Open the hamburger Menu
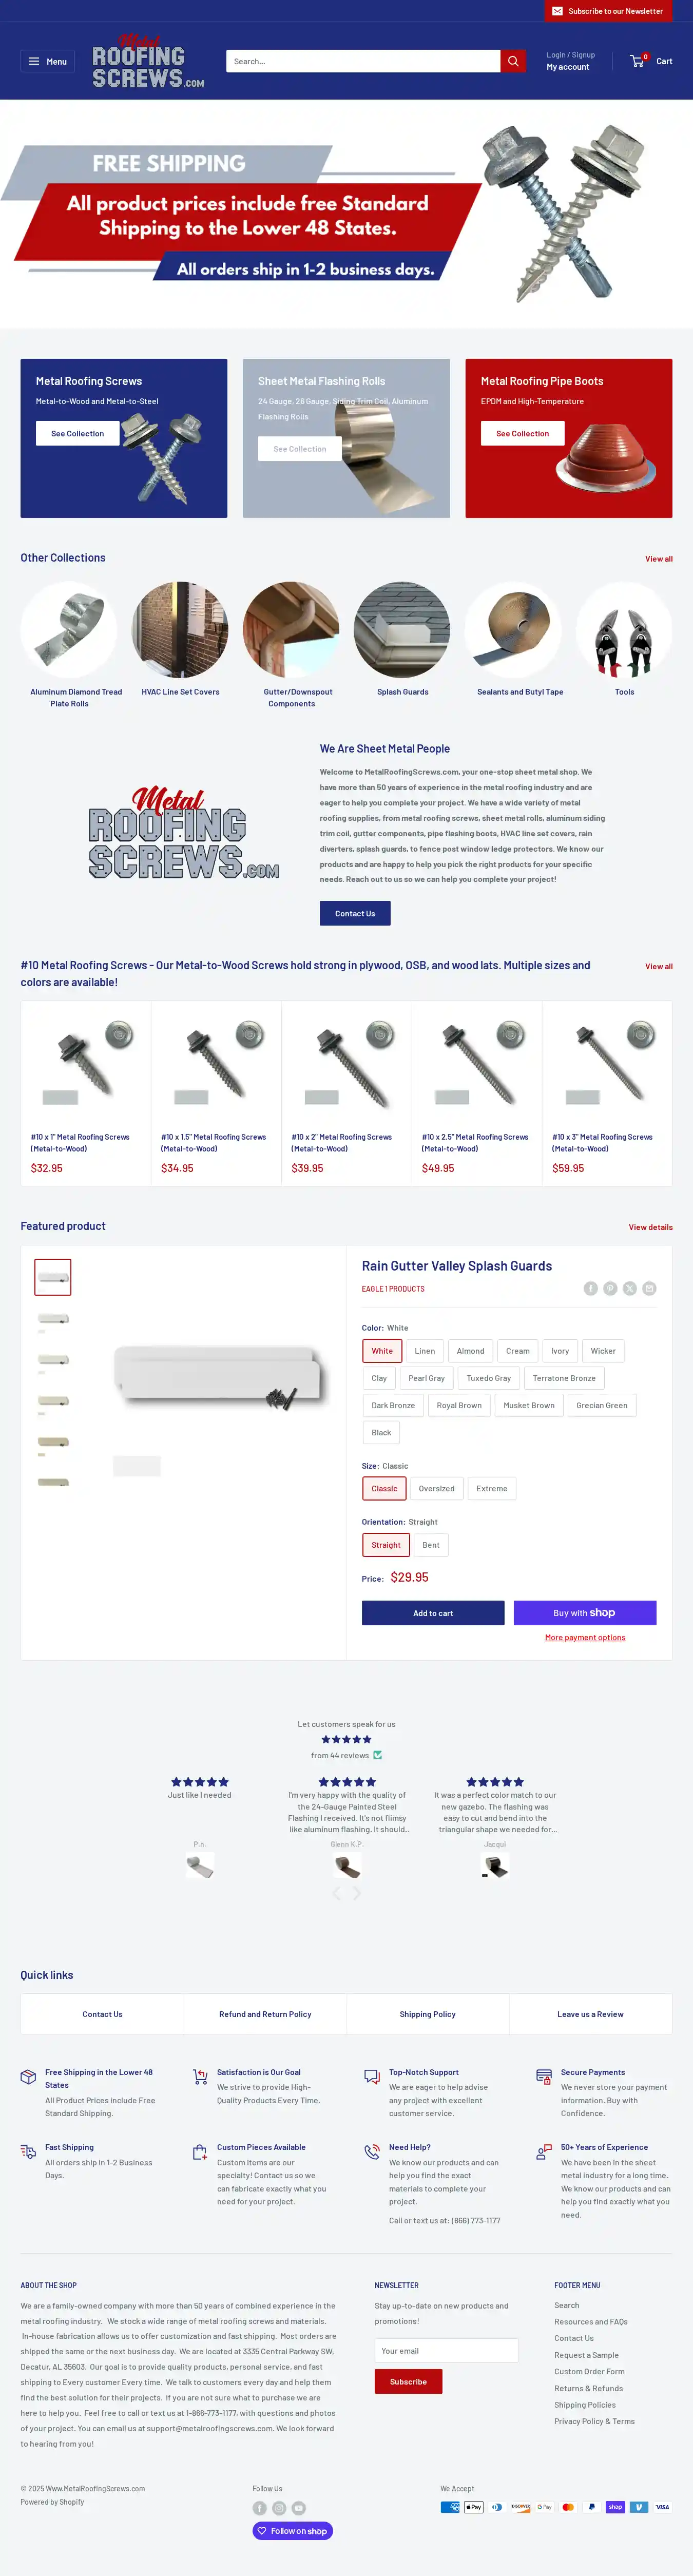Viewport: 693px width, 2576px height. (x=47, y=61)
